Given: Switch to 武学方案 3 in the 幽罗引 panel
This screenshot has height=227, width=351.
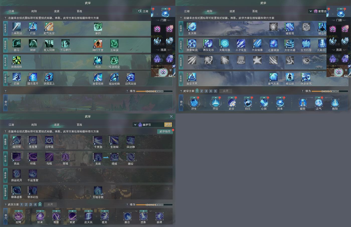Looking at the screenshot, I should point(31,204).
